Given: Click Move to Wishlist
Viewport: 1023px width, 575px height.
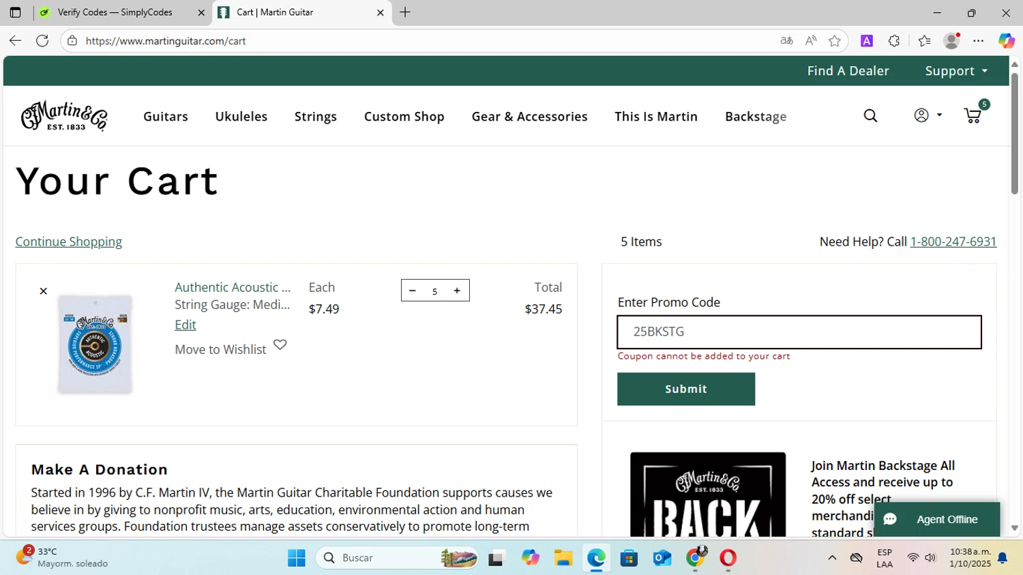Looking at the screenshot, I should pyautogui.click(x=220, y=349).
